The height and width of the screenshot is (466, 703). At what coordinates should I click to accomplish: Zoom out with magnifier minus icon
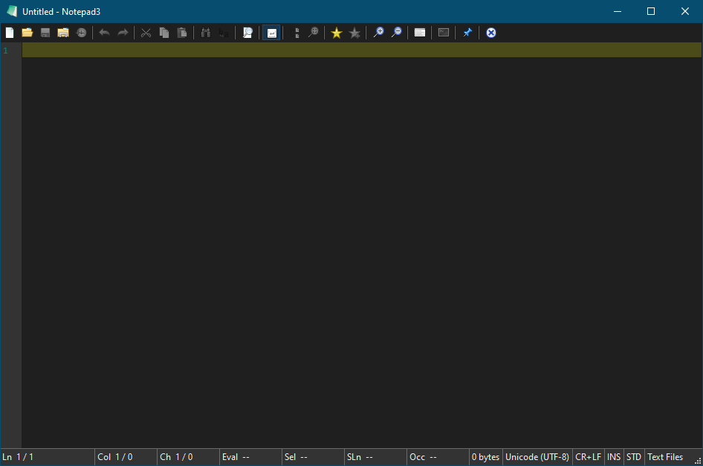[x=396, y=33]
